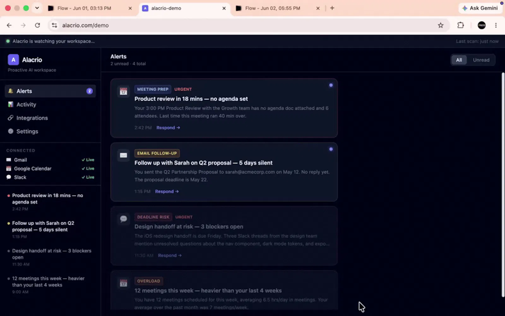Viewport: 505px width, 316px height.
Task: Click Respond on Design handoff alert
Action: coord(169,255)
